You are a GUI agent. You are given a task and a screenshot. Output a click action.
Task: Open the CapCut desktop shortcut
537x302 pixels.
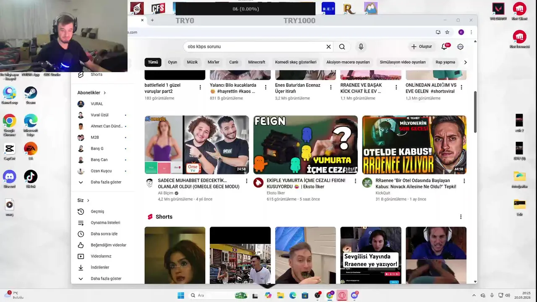pyautogui.click(x=9, y=151)
